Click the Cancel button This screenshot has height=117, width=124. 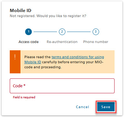pos(82,107)
